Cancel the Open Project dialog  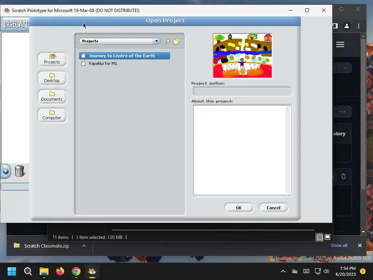coord(273,207)
